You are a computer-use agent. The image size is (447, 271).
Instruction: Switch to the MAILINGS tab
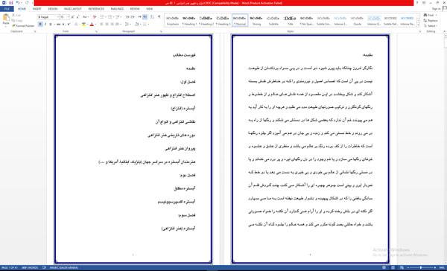pyautogui.click(x=117, y=9)
